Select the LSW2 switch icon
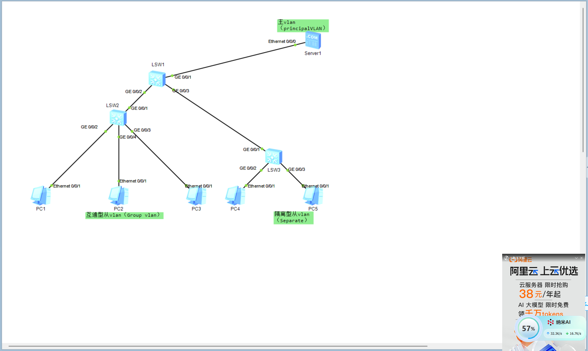Screen dimensions: 588x351 [x=118, y=118]
